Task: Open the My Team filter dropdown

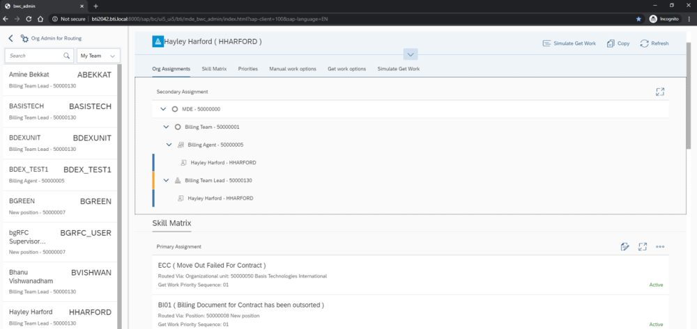Action: (98, 56)
